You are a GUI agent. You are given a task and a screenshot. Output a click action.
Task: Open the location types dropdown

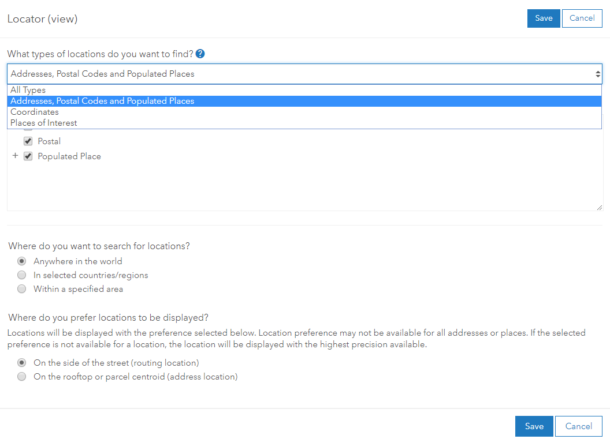tap(304, 74)
